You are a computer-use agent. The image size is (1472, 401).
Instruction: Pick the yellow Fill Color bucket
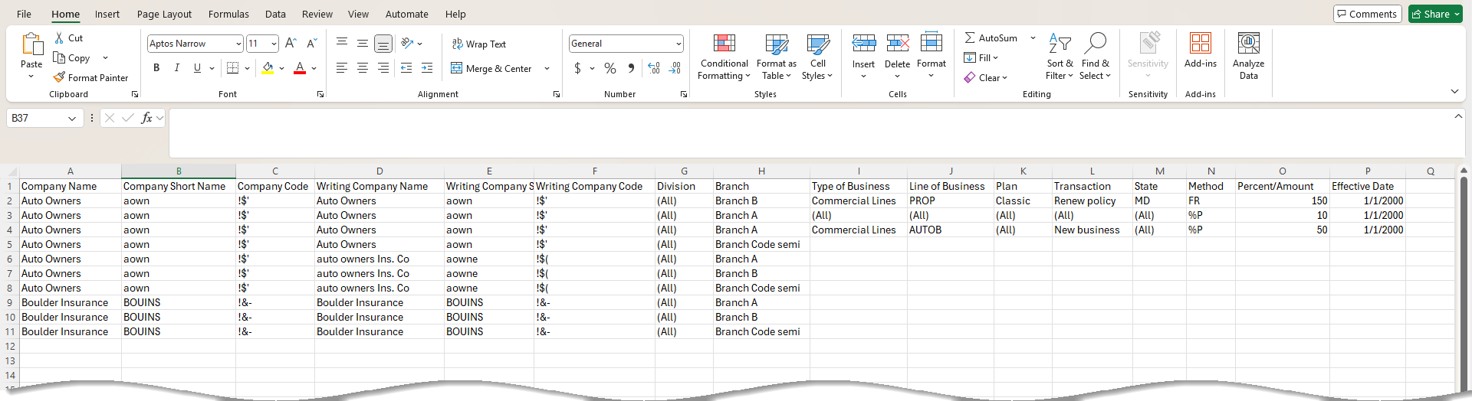click(268, 68)
